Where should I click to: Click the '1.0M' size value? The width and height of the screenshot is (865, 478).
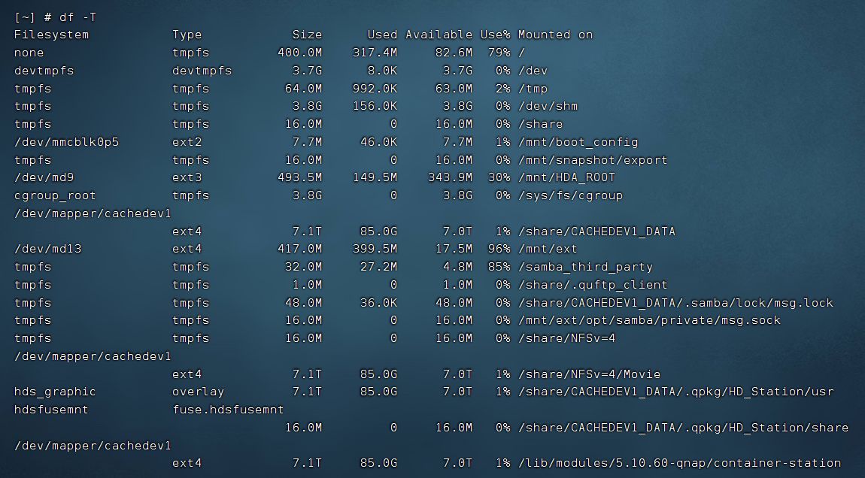(x=308, y=285)
